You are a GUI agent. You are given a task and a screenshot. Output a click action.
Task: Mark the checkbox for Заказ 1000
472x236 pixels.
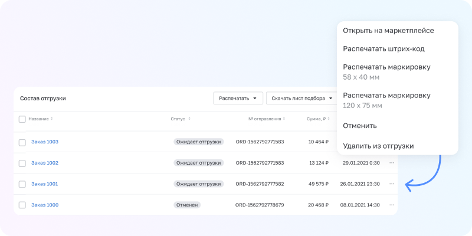(22, 205)
